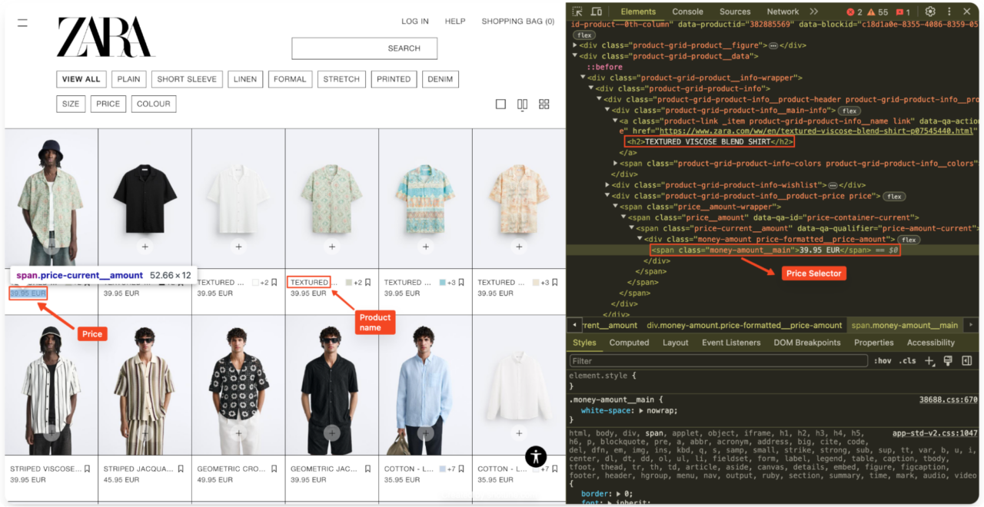
Task: Collapse the product-link anchor node
Action: [616, 121]
